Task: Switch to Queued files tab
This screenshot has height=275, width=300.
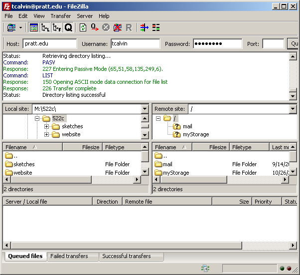Action: (25, 256)
